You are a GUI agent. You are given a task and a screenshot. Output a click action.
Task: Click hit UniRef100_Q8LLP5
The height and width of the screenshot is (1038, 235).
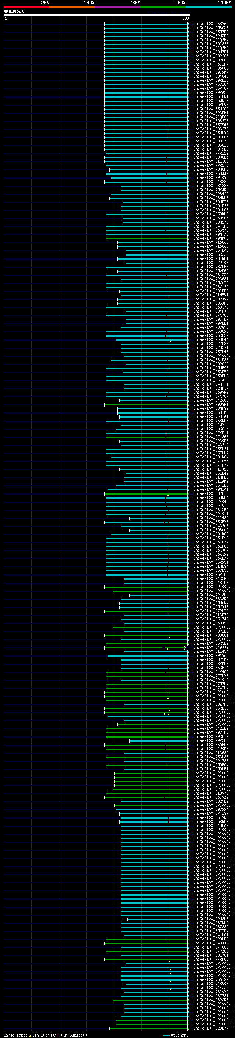(211, 137)
